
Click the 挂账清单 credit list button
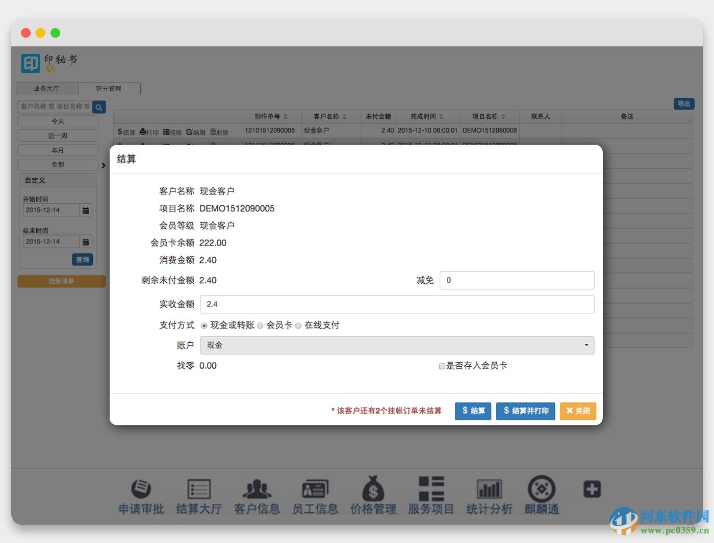(61, 281)
